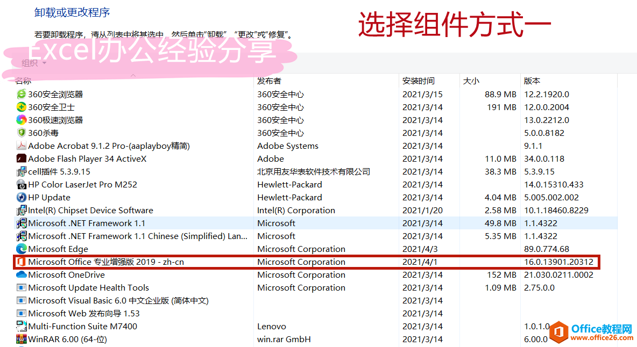
Task: Click the Microsoft Edge icon
Action: 21,249
